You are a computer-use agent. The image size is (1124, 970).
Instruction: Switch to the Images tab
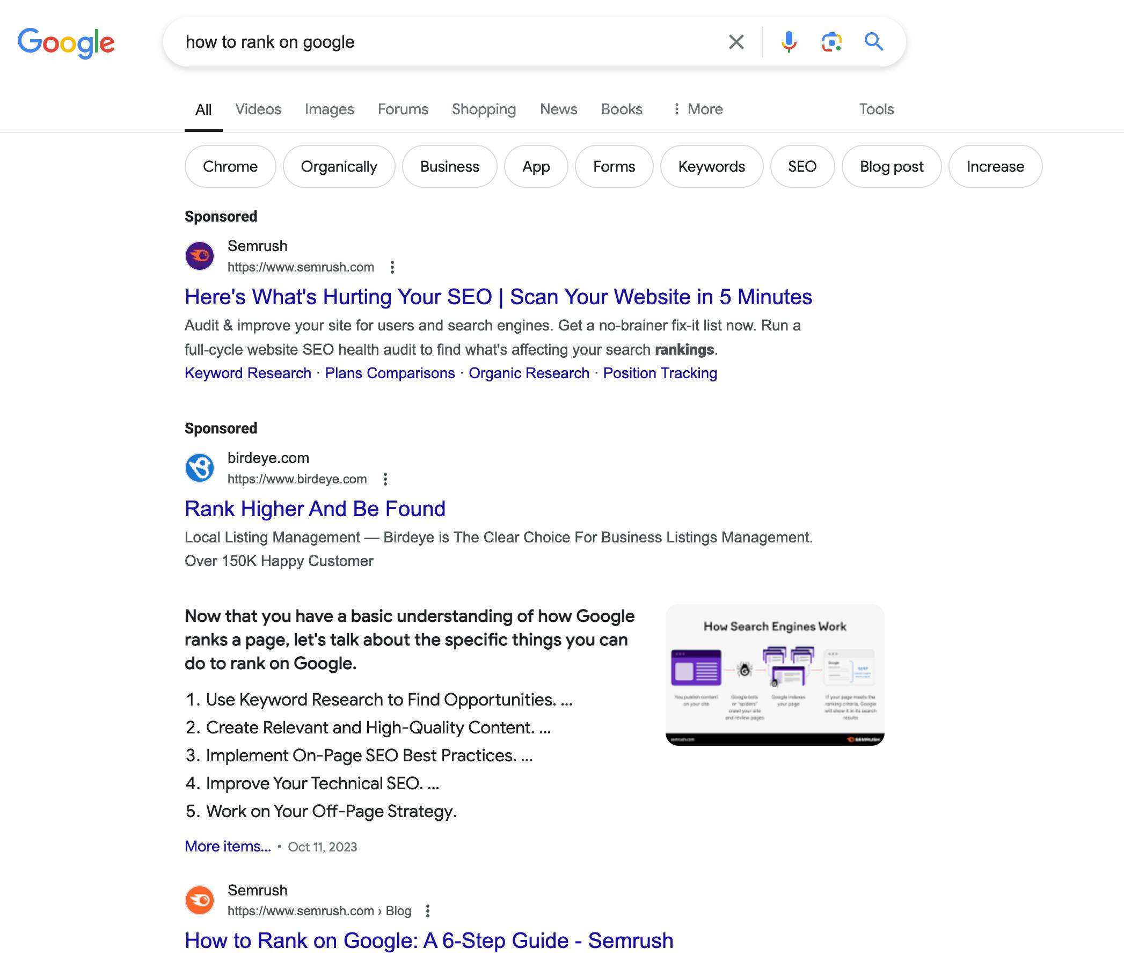(x=329, y=109)
